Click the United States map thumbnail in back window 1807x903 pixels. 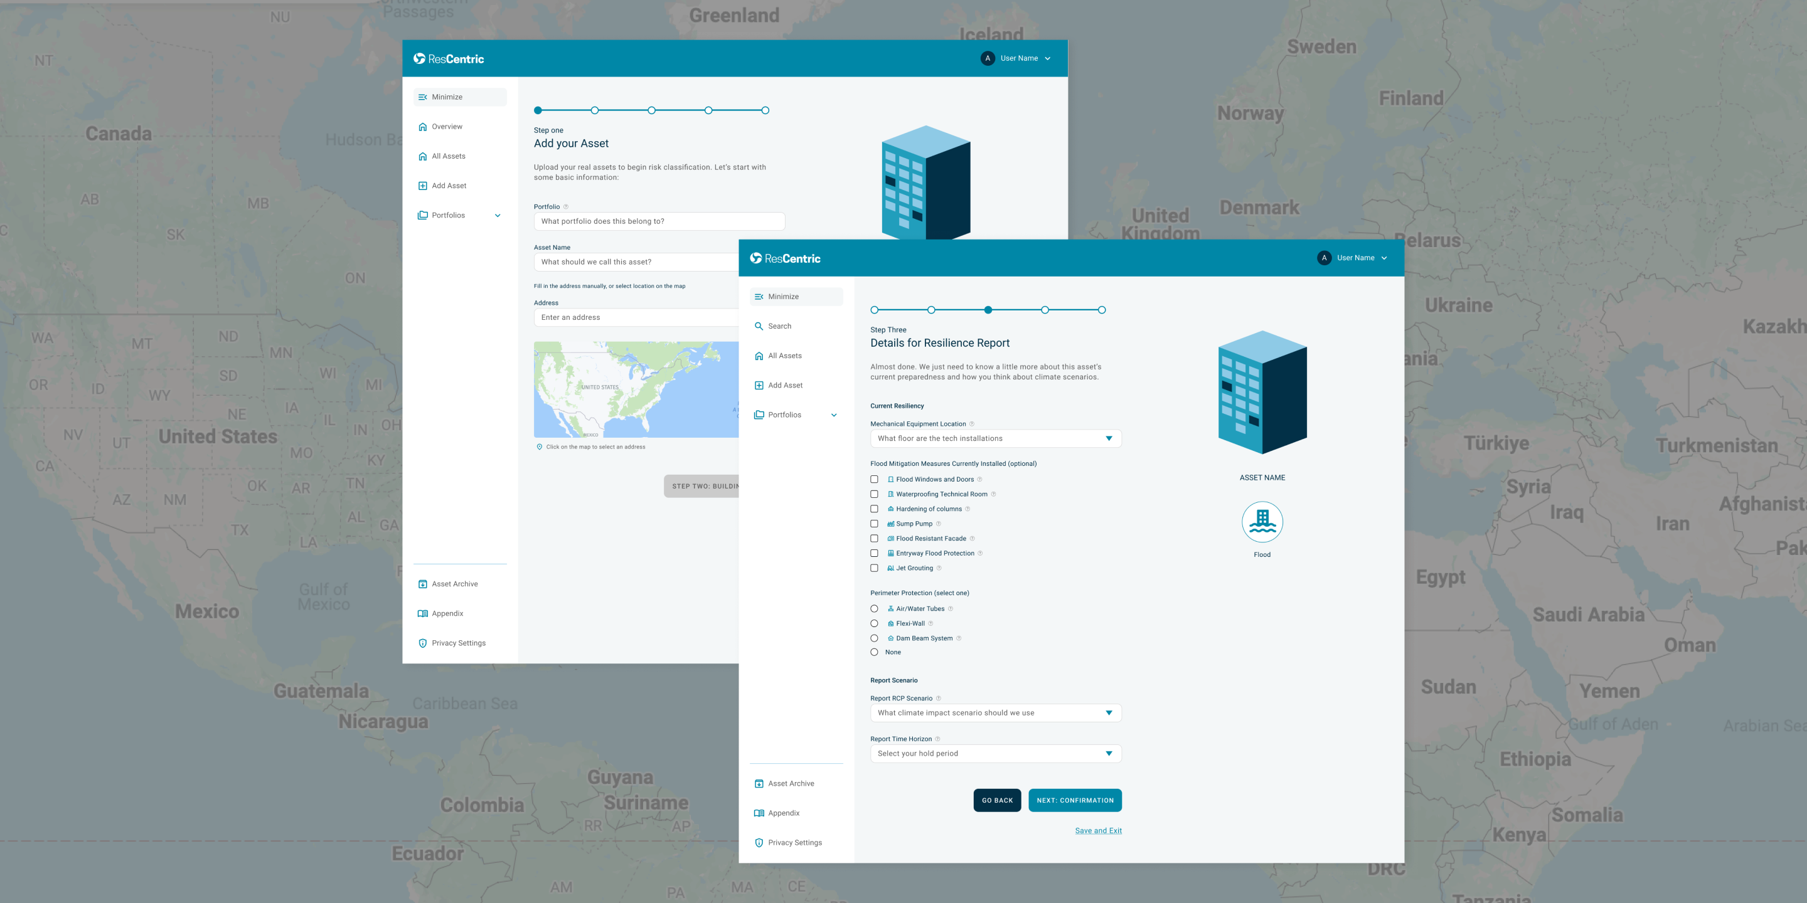(x=636, y=390)
